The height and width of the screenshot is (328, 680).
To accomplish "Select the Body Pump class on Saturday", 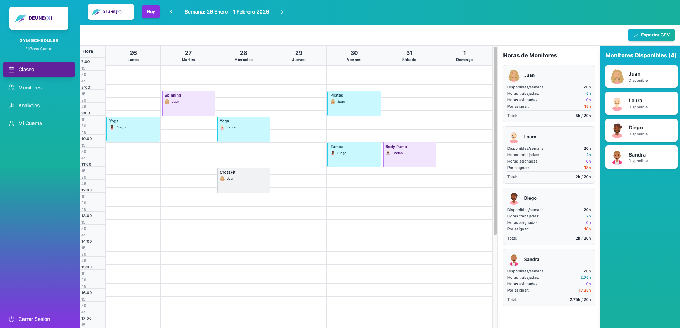I will (x=409, y=155).
